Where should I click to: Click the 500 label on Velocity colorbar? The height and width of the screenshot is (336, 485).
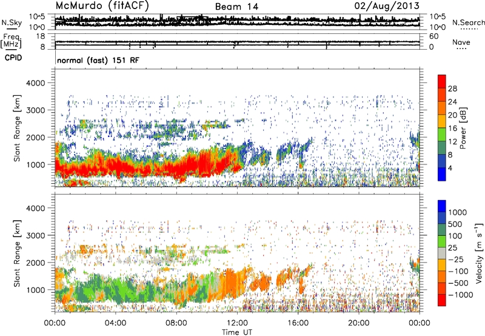455,224
